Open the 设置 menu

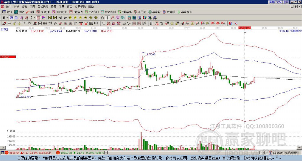point(54,7)
